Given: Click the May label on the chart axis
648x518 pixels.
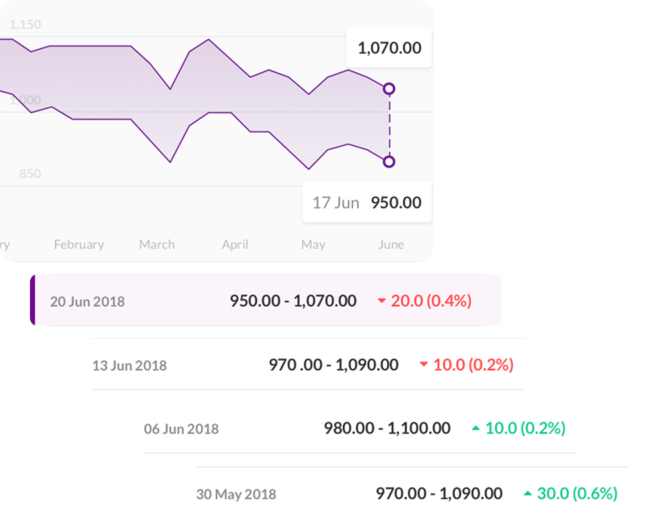Looking at the screenshot, I should point(313,245).
